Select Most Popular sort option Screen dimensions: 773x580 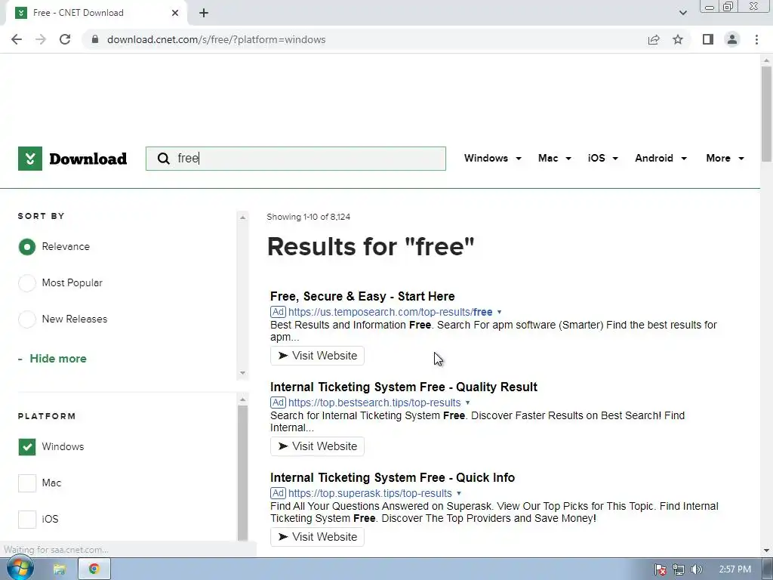click(x=27, y=283)
